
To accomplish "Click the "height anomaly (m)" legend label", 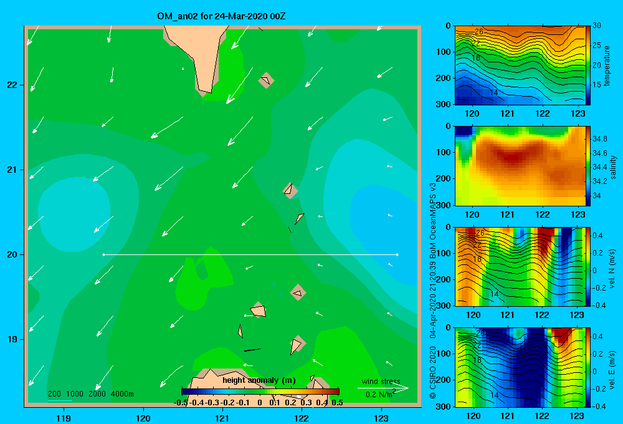I will tap(259, 380).
